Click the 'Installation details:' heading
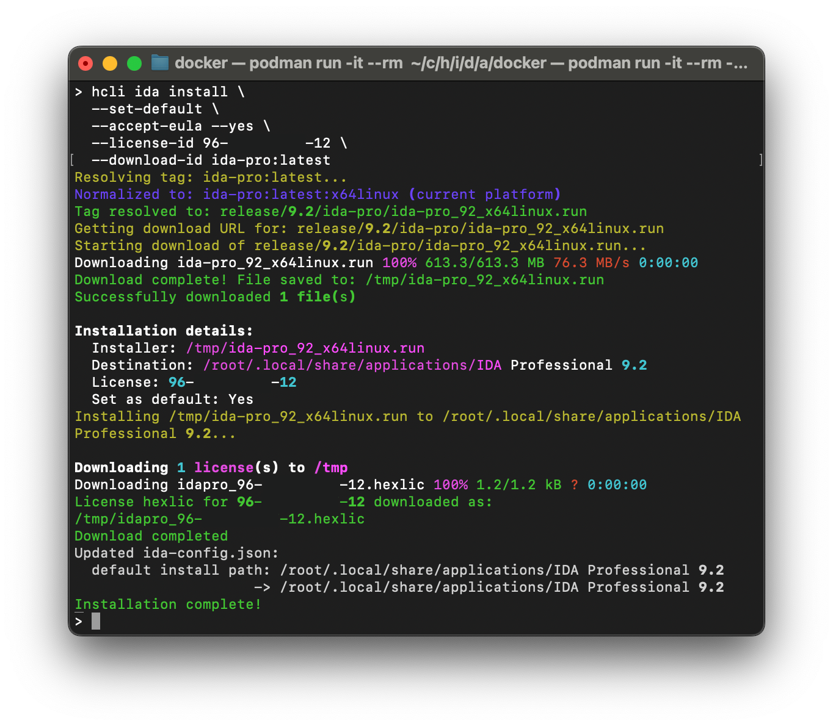 tap(164, 331)
